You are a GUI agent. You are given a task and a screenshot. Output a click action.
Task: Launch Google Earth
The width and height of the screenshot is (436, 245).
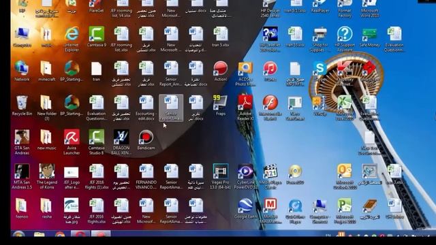tap(245, 208)
